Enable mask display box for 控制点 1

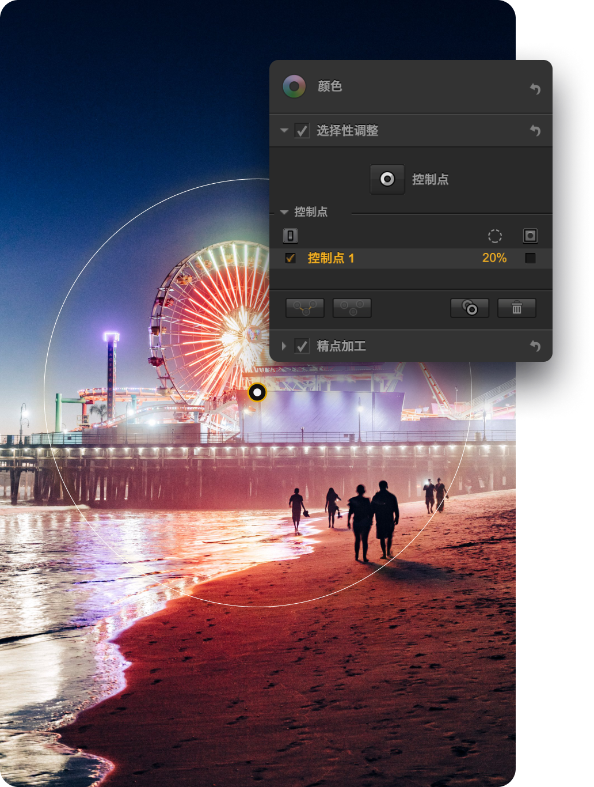530,258
